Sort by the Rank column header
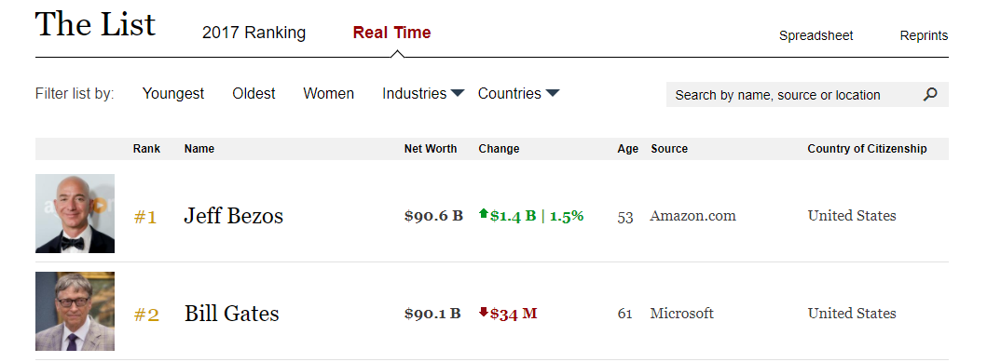The image size is (987, 362). [146, 149]
